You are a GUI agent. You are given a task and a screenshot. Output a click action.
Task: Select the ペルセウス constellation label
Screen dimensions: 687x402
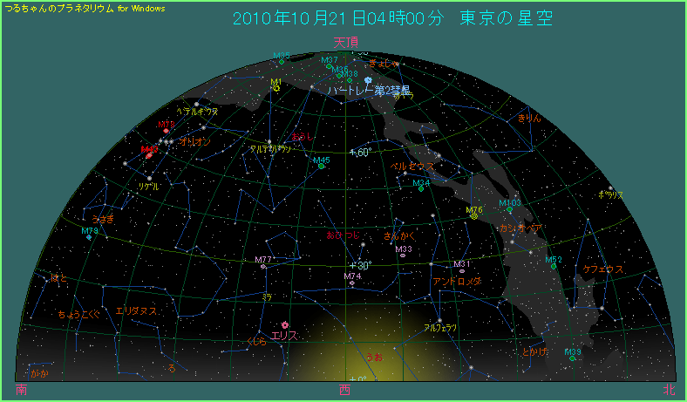412,166
